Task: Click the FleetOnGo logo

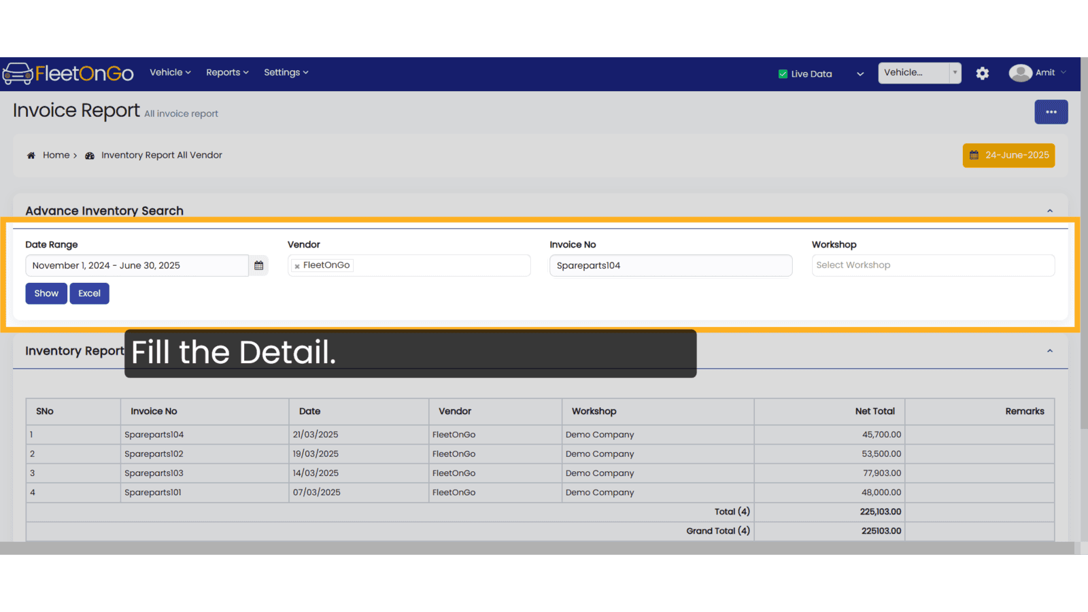Action: coord(68,73)
